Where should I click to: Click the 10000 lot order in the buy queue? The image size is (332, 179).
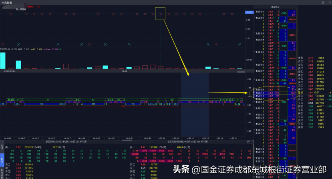click(x=135, y=154)
